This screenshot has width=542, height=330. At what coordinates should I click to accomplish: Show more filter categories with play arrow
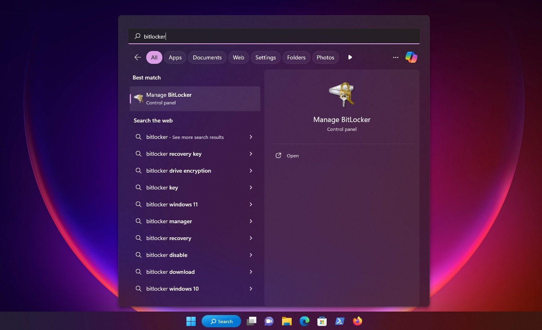tap(350, 57)
